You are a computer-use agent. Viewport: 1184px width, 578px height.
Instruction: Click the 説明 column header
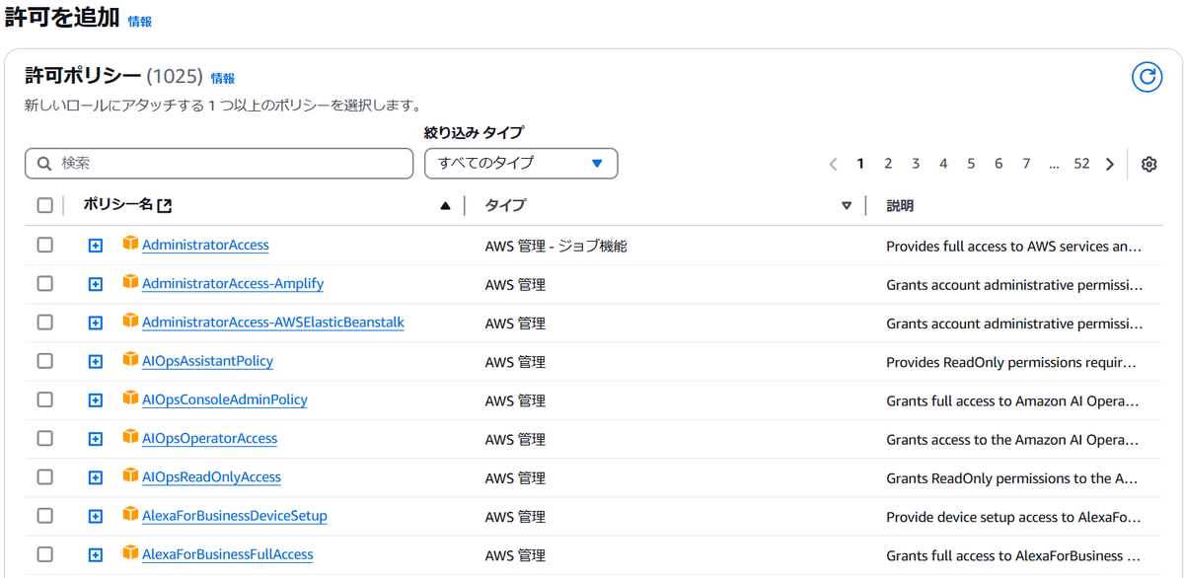coord(900,205)
